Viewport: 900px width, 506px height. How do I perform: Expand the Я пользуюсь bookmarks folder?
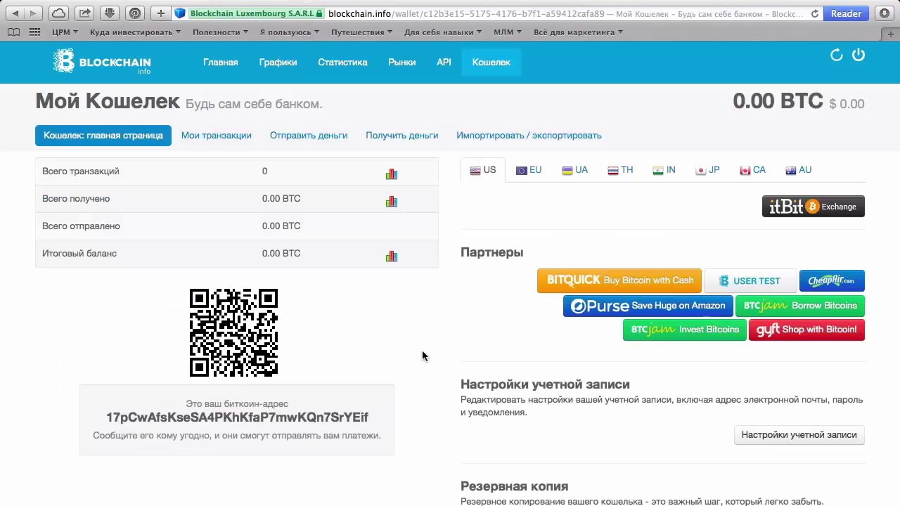tap(289, 32)
